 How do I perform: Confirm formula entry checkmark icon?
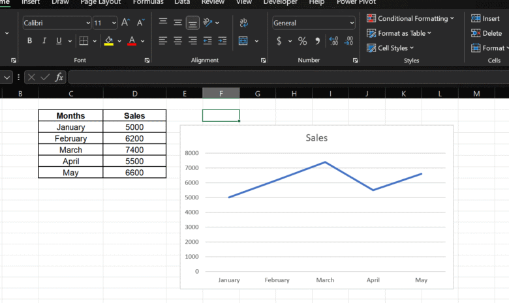tap(45, 77)
